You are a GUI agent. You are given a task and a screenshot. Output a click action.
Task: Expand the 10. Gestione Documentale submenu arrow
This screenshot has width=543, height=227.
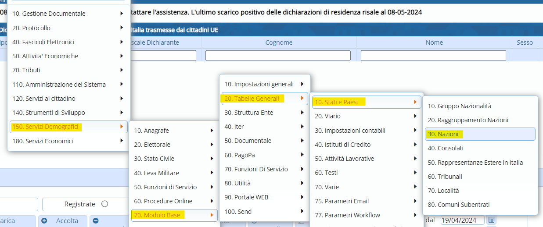(x=121, y=14)
